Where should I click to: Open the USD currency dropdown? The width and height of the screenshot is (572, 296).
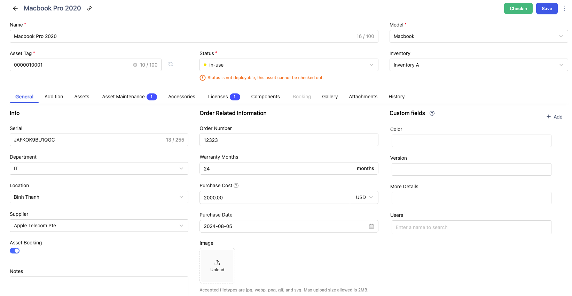click(364, 197)
